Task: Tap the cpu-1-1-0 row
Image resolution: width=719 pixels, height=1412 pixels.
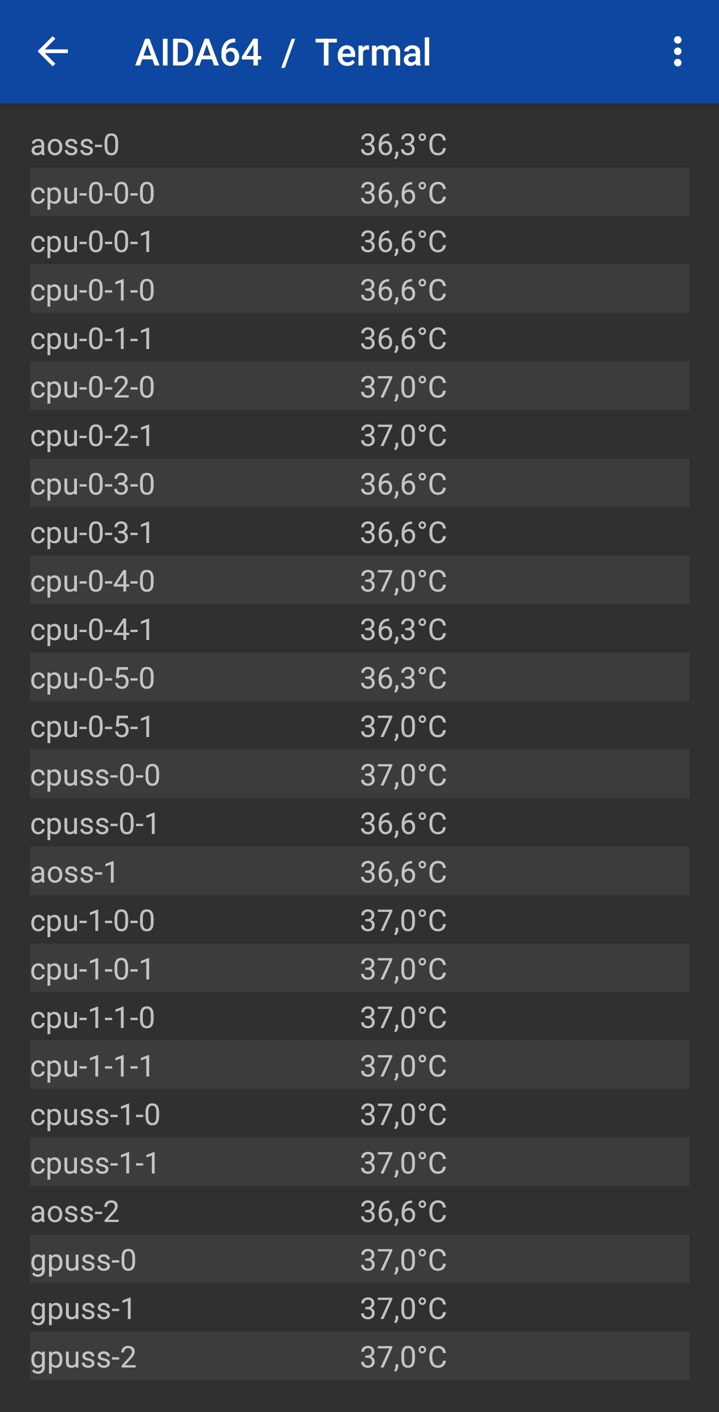Action: point(359,1017)
